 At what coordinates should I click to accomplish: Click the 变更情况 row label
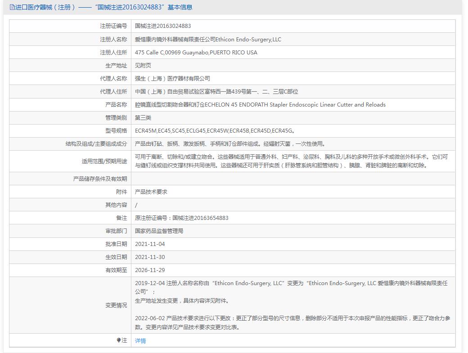click(x=116, y=305)
